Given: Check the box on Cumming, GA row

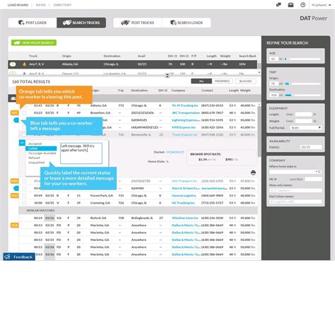Looking at the screenshot, I should [24, 203].
